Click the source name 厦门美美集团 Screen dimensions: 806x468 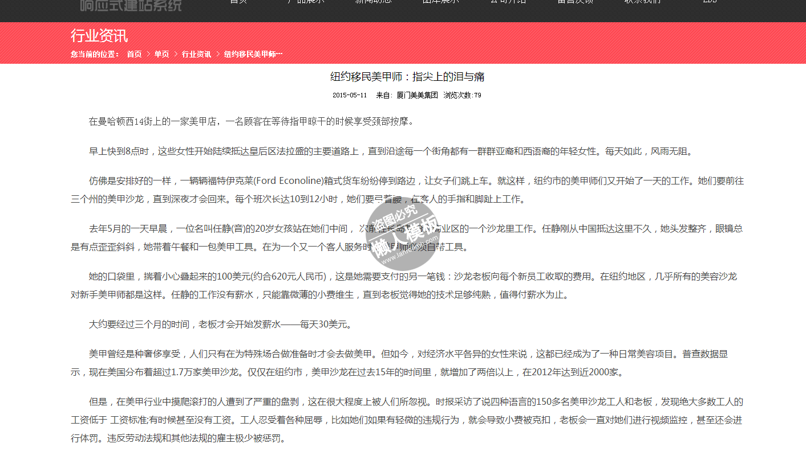pyautogui.click(x=417, y=95)
